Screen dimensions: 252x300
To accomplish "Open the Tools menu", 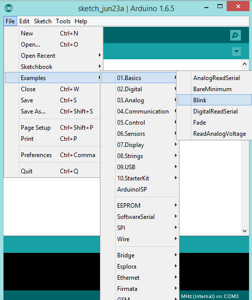I will click(x=63, y=21).
